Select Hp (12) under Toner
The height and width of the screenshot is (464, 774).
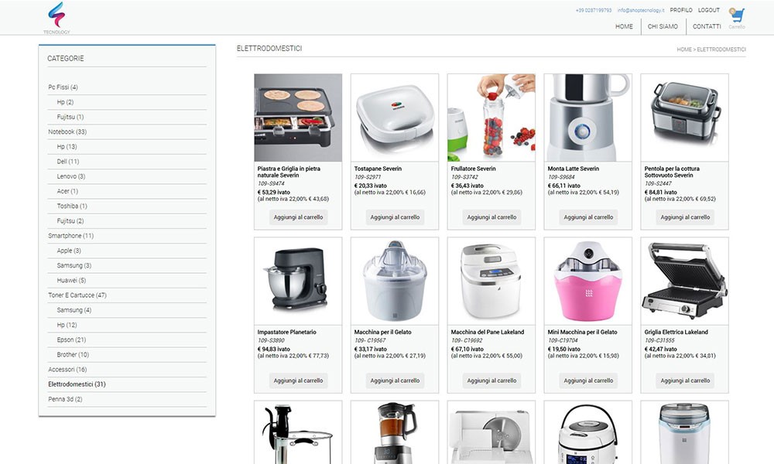point(67,325)
